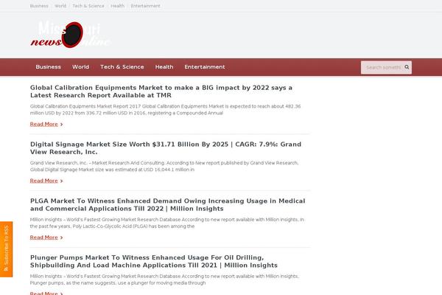
Task: Open Digital Signage Market Size article headline
Action: pos(166,148)
